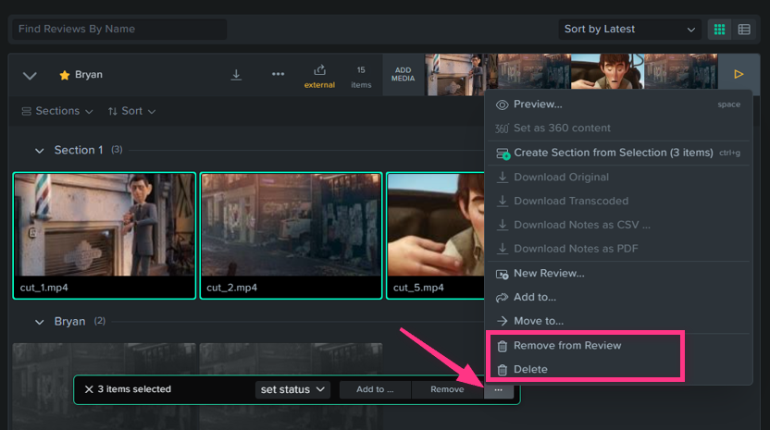Collapse the Bryan review with top chevron
The width and height of the screenshot is (770, 430).
coord(30,76)
